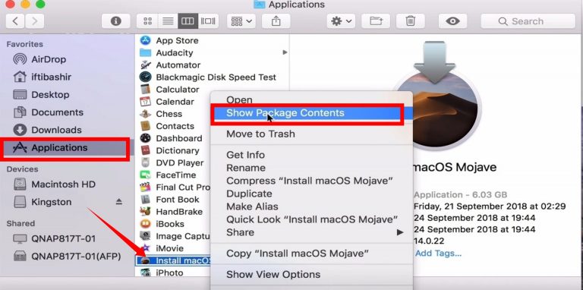Choose Duplicate from the context menu
The image size is (583, 290).
[x=311, y=194]
